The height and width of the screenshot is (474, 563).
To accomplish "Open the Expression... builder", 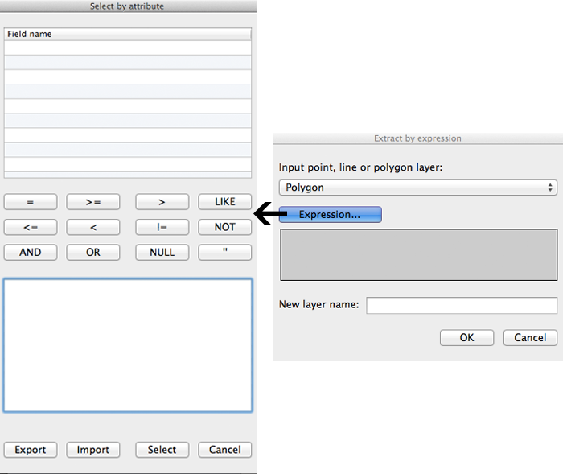I will pyautogui.click(x=330, y=215).
